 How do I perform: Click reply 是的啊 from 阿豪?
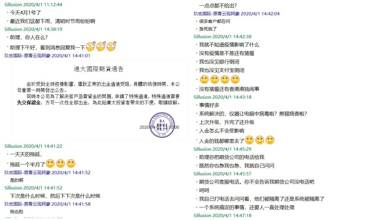17,180
